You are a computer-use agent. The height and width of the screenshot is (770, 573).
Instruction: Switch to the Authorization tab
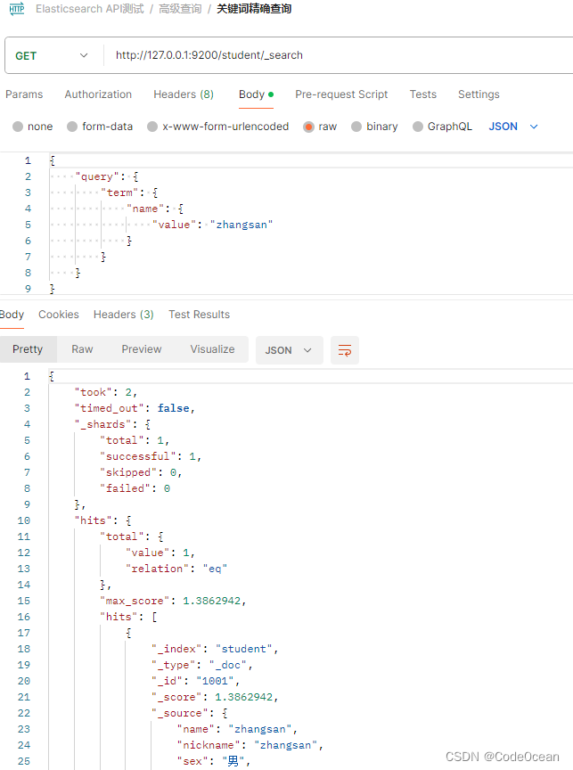pyautogui.click(x=98, y=94)
